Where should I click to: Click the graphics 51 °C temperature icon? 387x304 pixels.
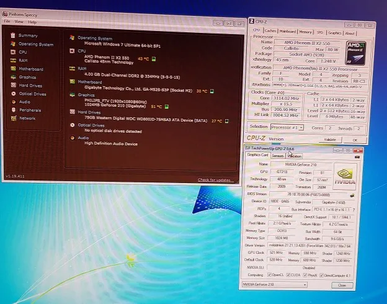point(167,107)
